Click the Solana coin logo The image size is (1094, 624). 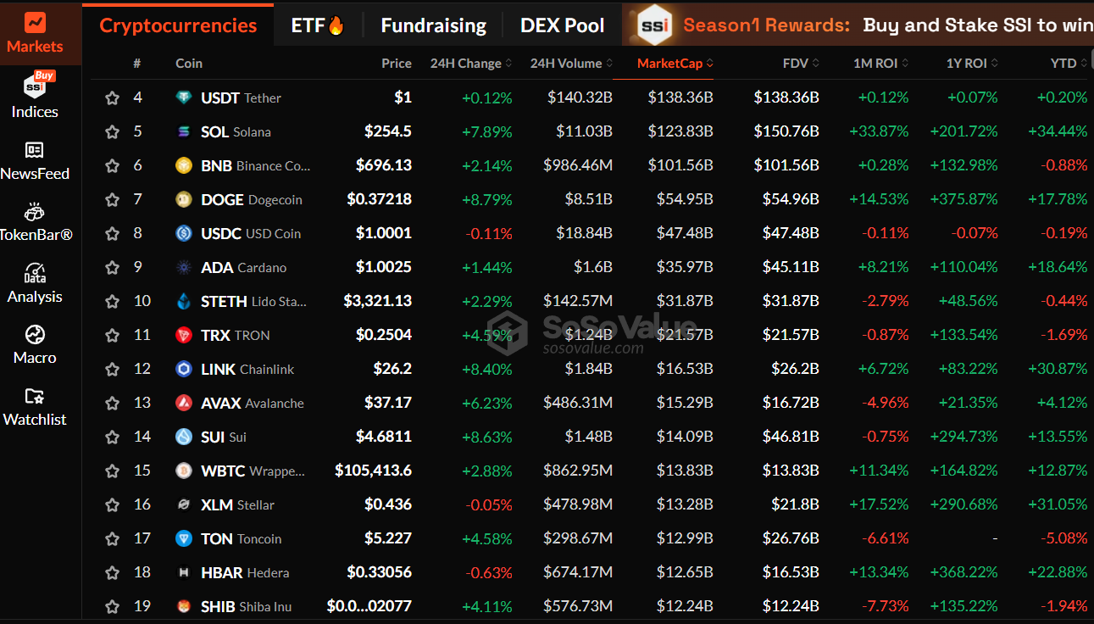(x=184, y=131)
